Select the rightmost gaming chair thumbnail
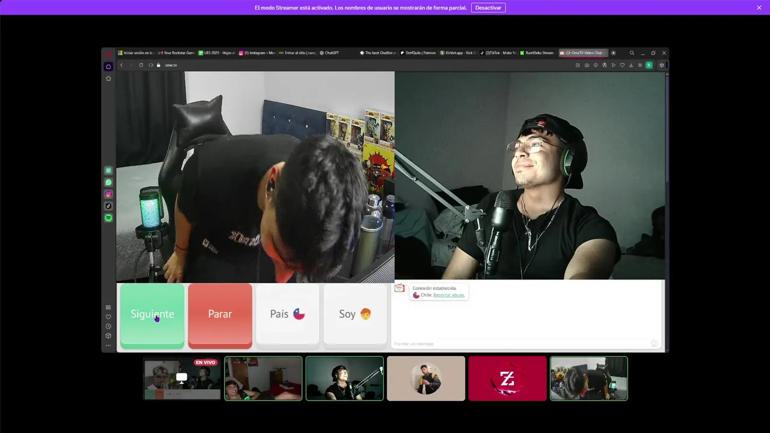Screen dimensions: 770x433 589,378
